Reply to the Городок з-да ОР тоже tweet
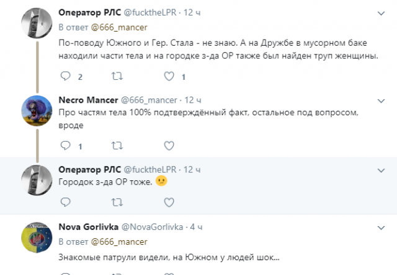The height and width of the screenshot is (275, 397). pyautogui.click(x=66, y=201)
